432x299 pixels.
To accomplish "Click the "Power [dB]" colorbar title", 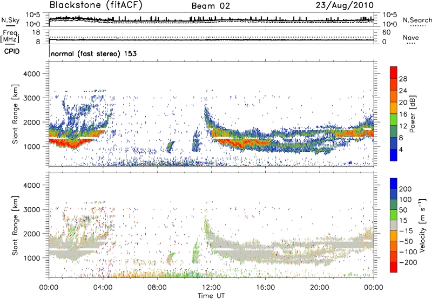I will point(412,114).
